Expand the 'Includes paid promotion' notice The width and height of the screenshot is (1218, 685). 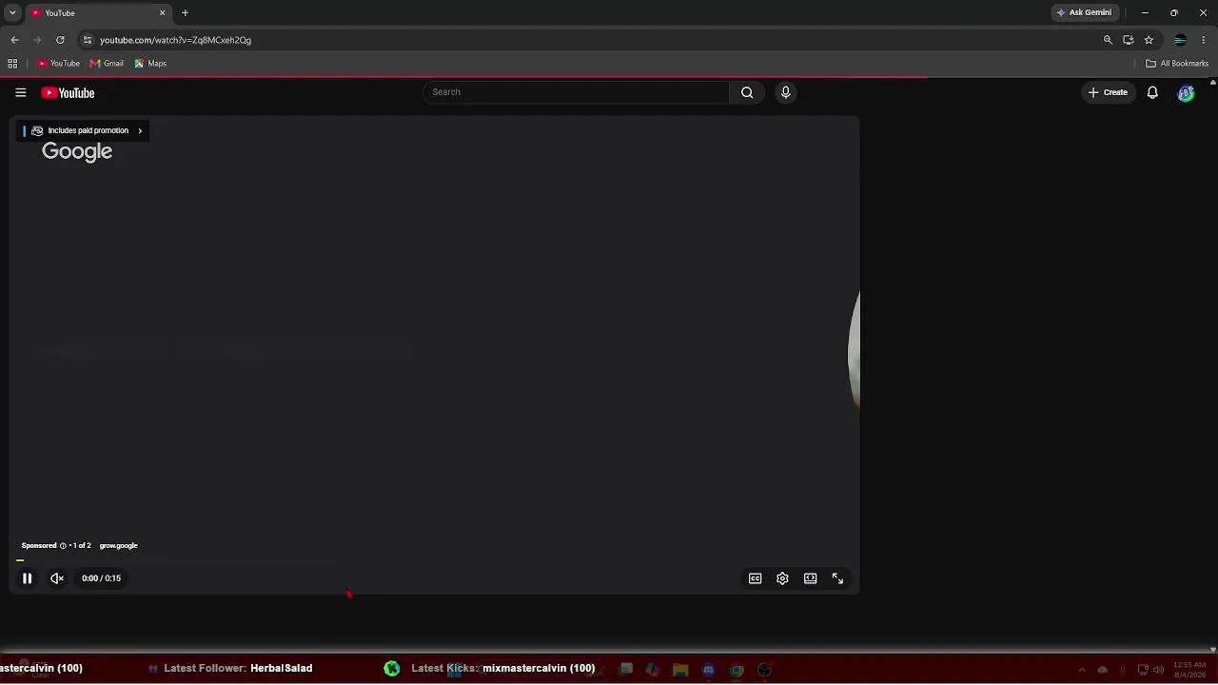tap(84, 130)
